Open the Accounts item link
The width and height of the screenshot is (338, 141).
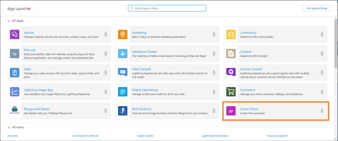12,136
